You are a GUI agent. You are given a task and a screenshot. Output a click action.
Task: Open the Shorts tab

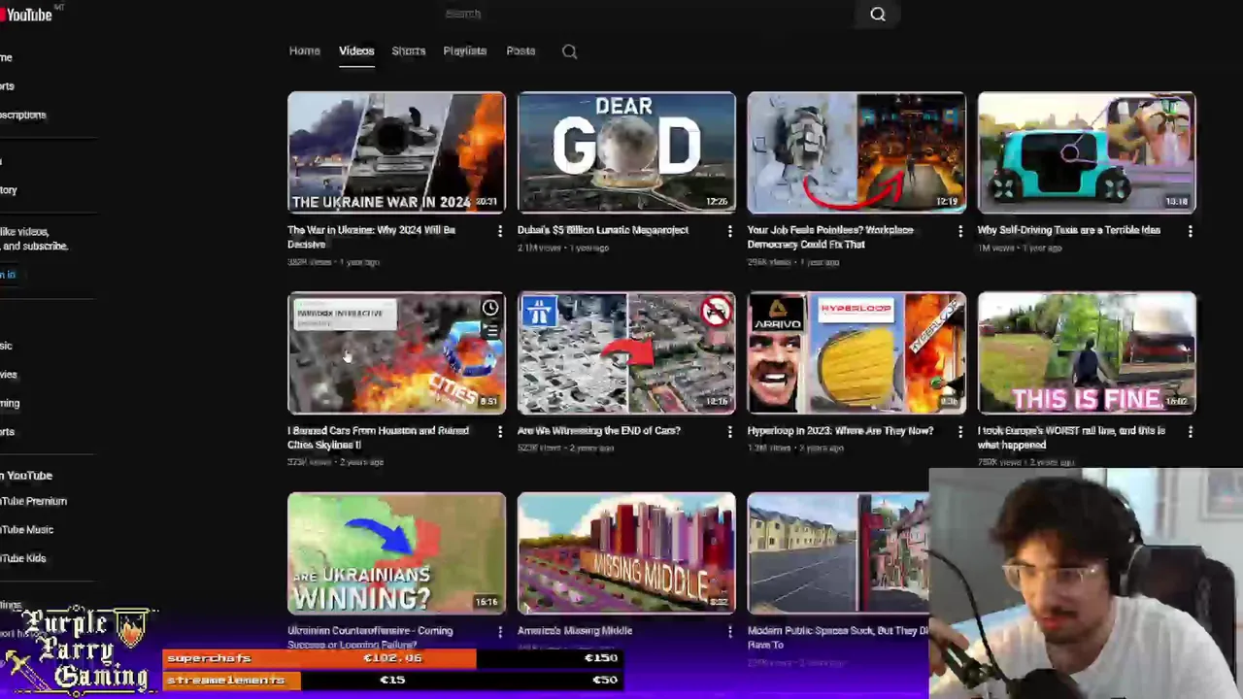[409, 50]
